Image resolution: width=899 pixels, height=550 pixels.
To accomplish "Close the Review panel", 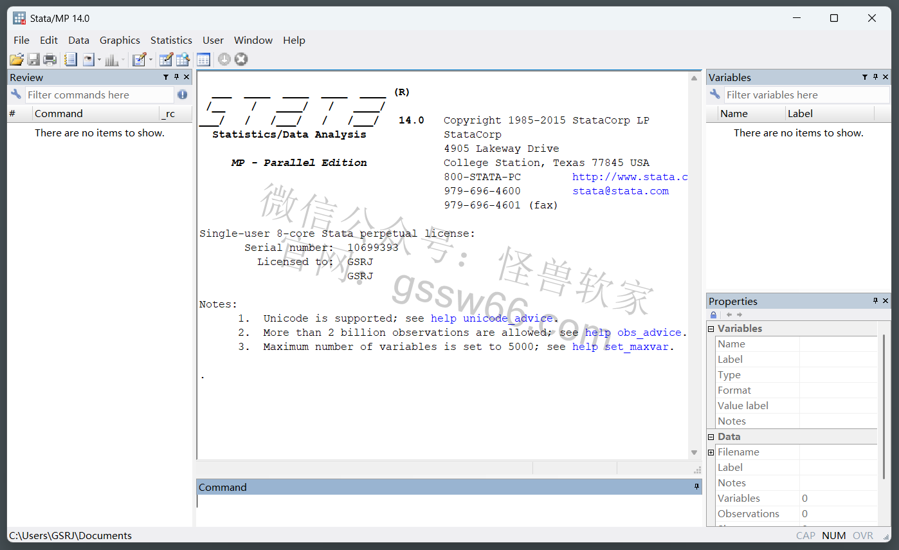I will click(186, 77).
